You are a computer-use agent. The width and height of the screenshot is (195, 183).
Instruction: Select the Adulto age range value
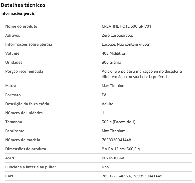click(108, 104)
